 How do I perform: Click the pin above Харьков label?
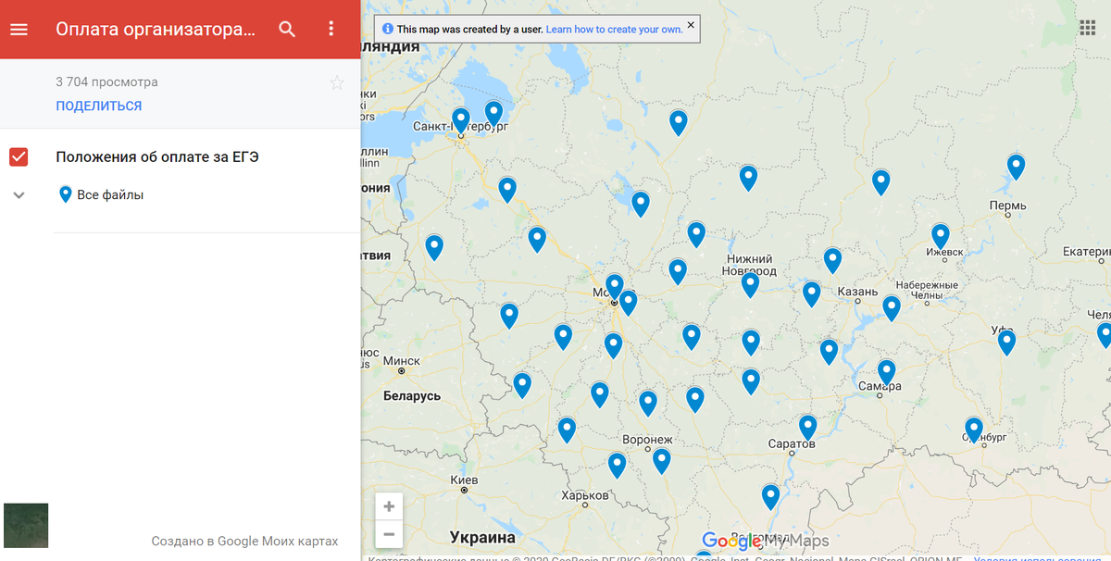coord(617,465)
